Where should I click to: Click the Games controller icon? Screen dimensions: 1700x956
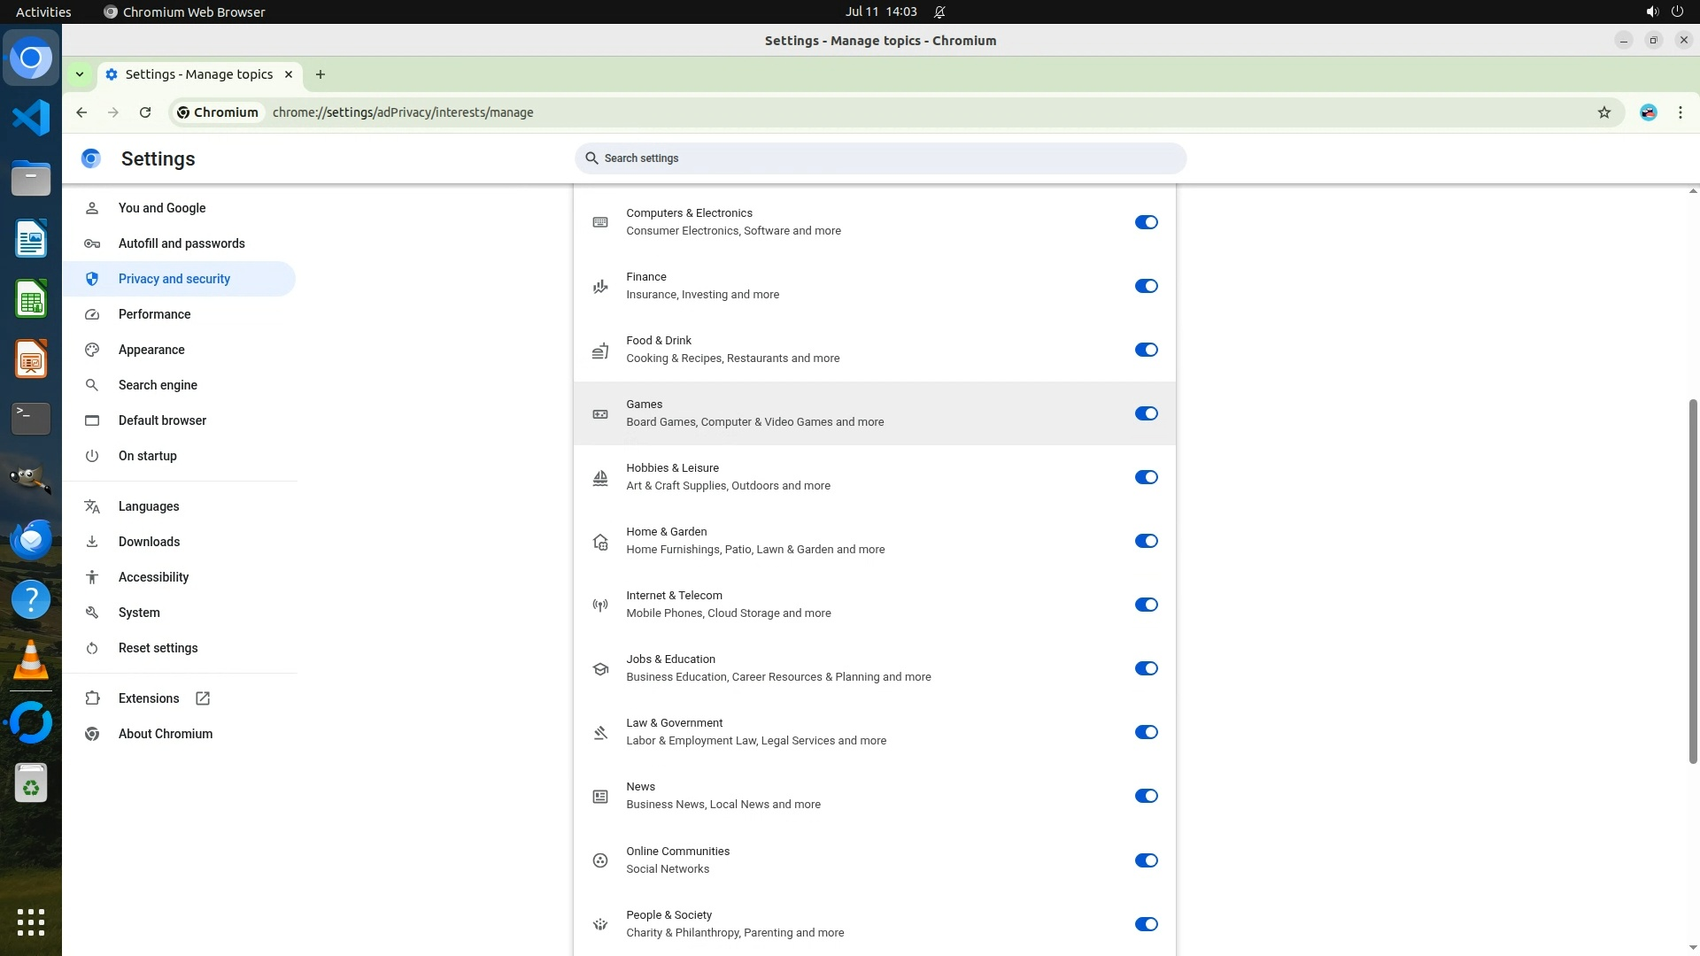pyautogui.click(x=600, y=413)
